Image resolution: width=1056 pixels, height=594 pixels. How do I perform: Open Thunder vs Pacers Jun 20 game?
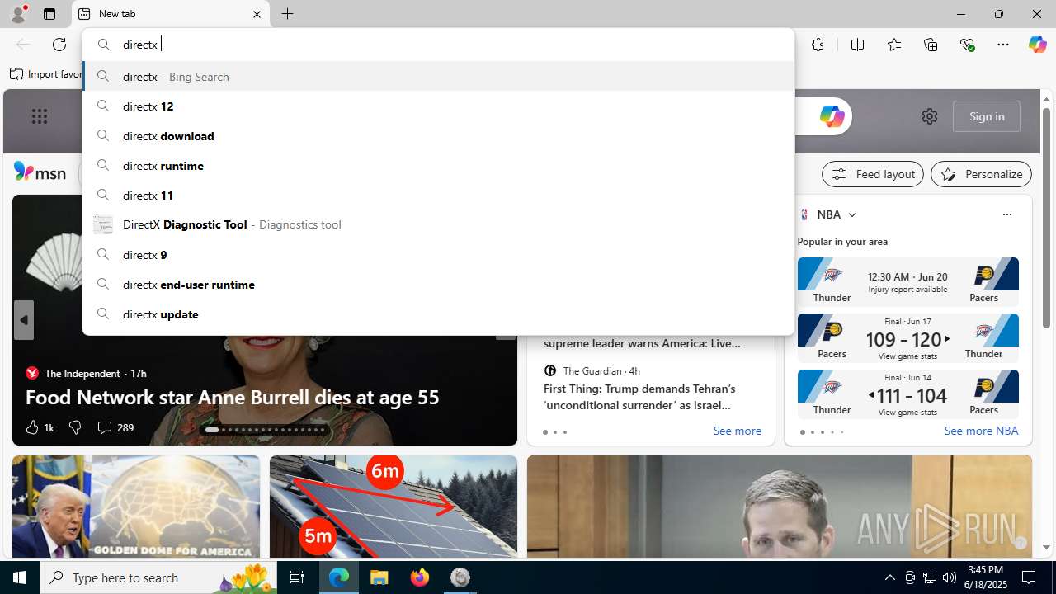(907, 282)
